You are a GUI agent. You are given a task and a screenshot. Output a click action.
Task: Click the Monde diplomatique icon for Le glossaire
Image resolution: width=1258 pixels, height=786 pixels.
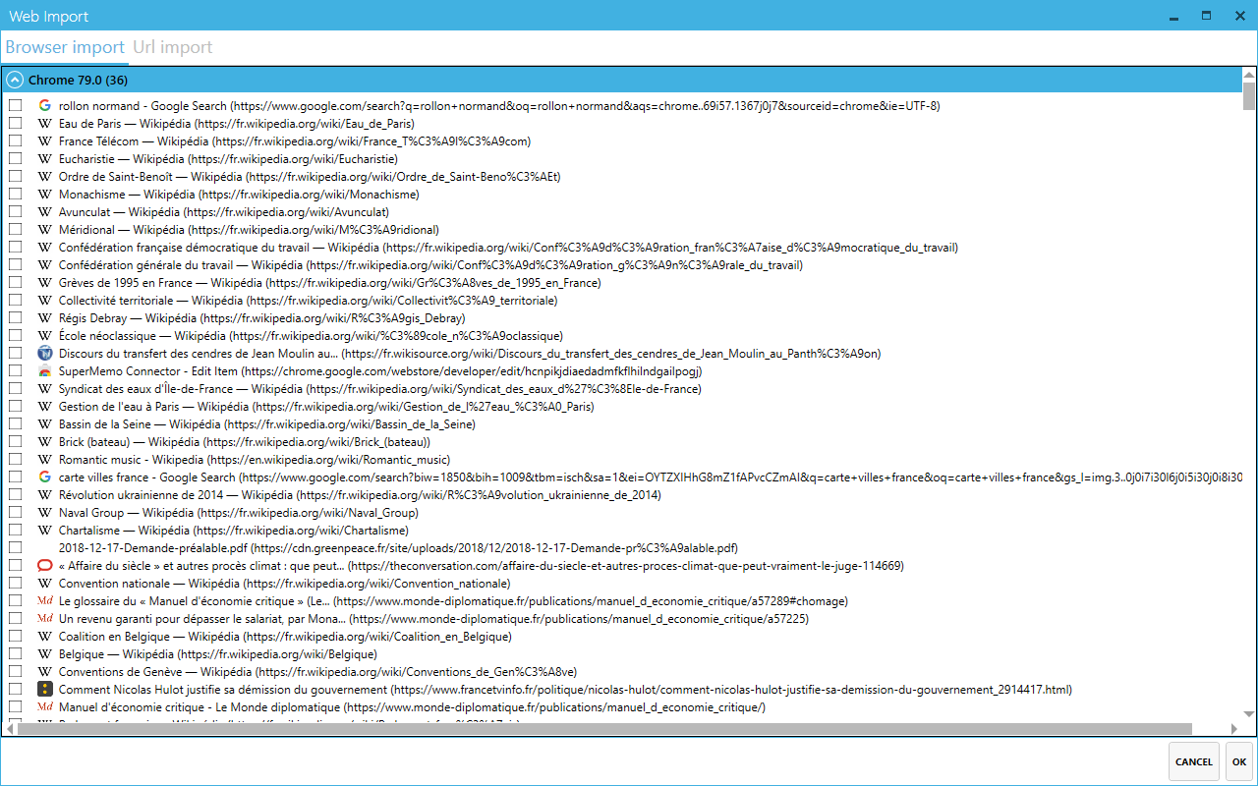pyautogui.click(x=44, y=601)
